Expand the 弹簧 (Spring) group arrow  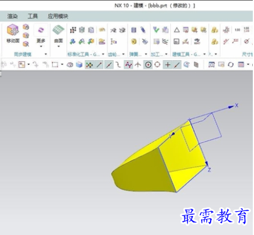pos(146,54)
